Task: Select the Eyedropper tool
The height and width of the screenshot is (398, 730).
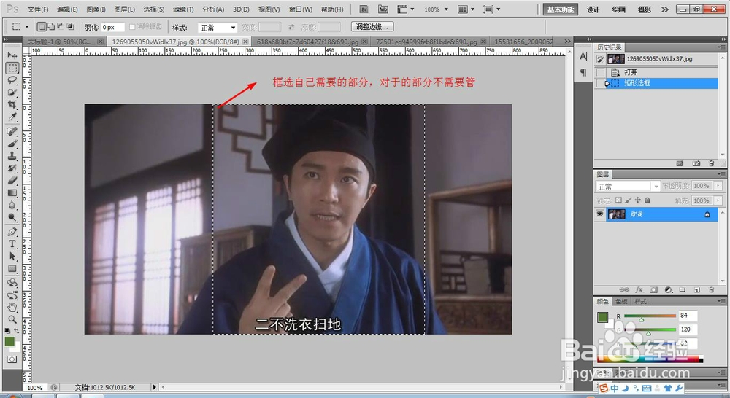Action: 12,117
